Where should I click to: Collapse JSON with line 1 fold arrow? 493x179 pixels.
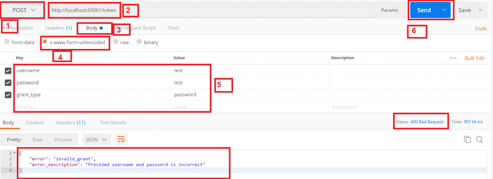click(x=14, y=153)
